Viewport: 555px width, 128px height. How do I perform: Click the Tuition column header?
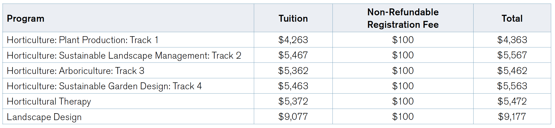[x=293, y=19]
